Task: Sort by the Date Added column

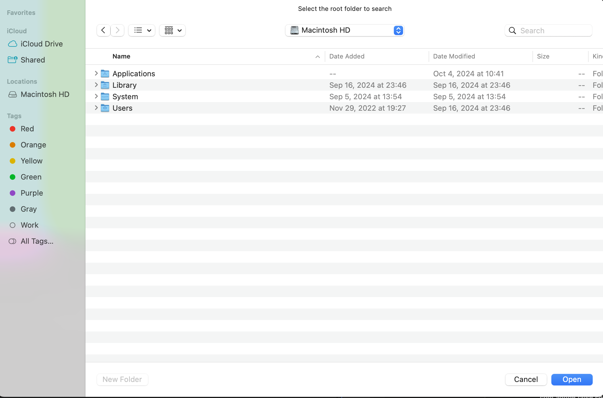Action: click(347, 56)
